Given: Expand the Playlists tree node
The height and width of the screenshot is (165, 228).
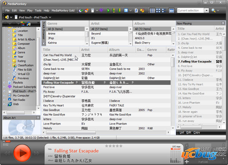Looking at the screenshot, I should coord(4,82).
